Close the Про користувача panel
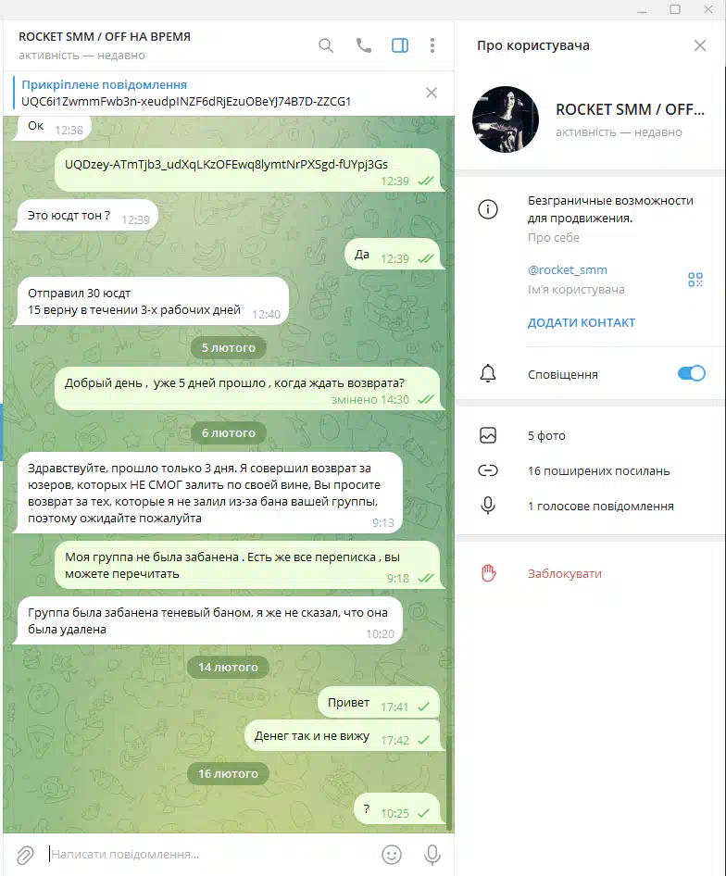Screen dimensions: 726x876 click(700, 45)
